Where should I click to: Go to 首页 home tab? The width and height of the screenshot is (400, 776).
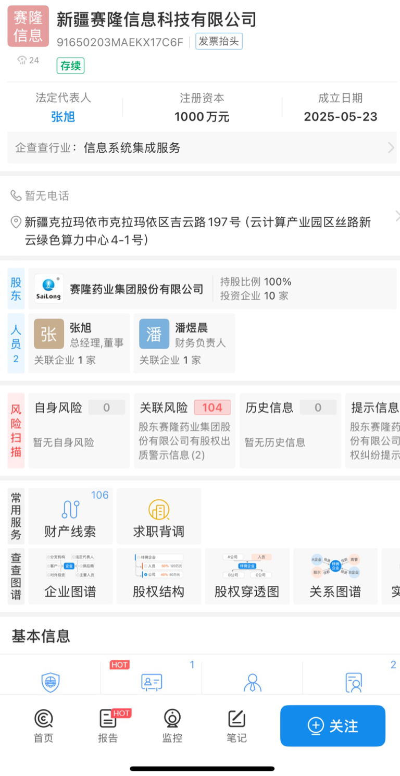tap(44, 725)
